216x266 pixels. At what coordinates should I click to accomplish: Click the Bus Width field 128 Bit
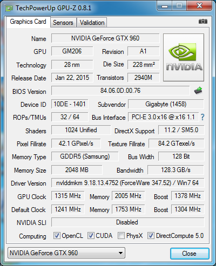pos(181,156)
